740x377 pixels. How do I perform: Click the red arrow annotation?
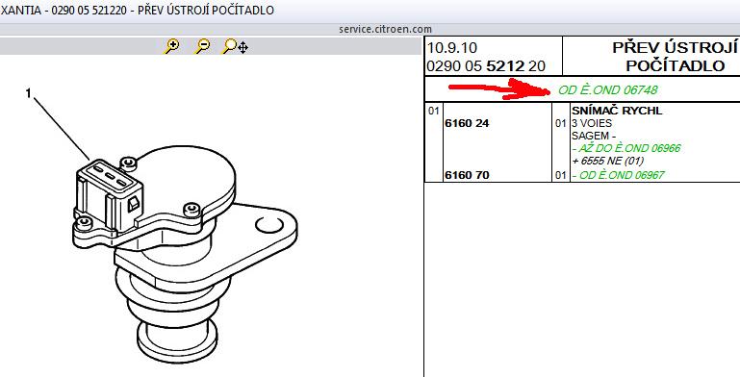pyautogui.click(x=499, y=89)
